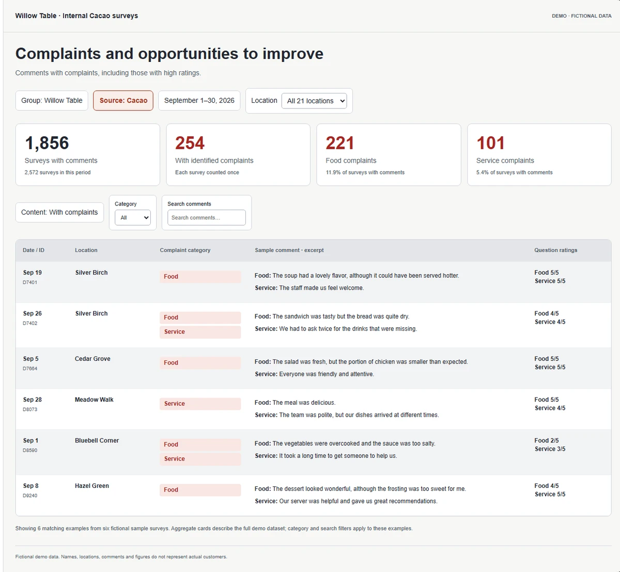
Task: Click the Food tag in the Bluebell Corner row
Action: pyautogui.click(x=200, y=444)
